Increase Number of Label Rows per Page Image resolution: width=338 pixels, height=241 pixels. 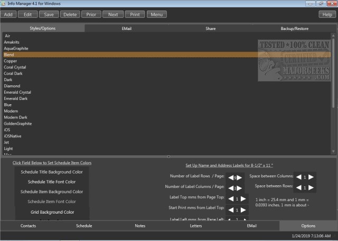pyautogui.click(x=239, y=177)
